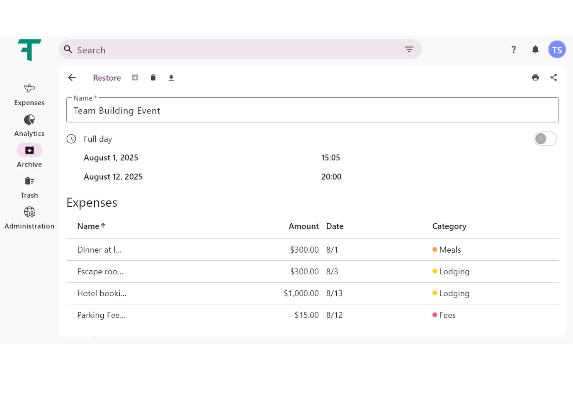The image size is (573, 394).
Task: Open the TS user avatar menu
Action: click(x=557, y=50)
